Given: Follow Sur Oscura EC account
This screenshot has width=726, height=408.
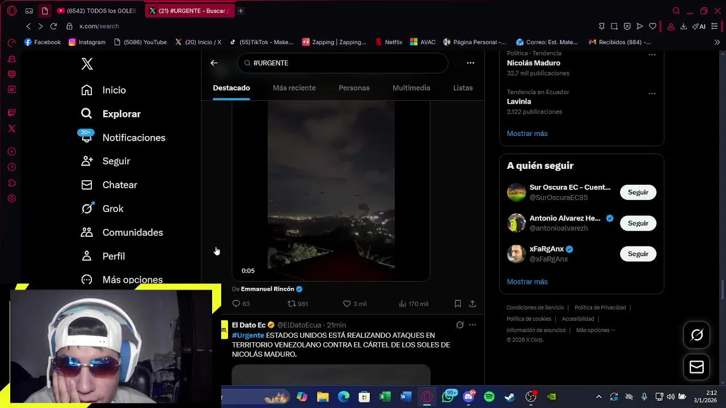Looking at the screenshot, I should [x=638, y=192].
